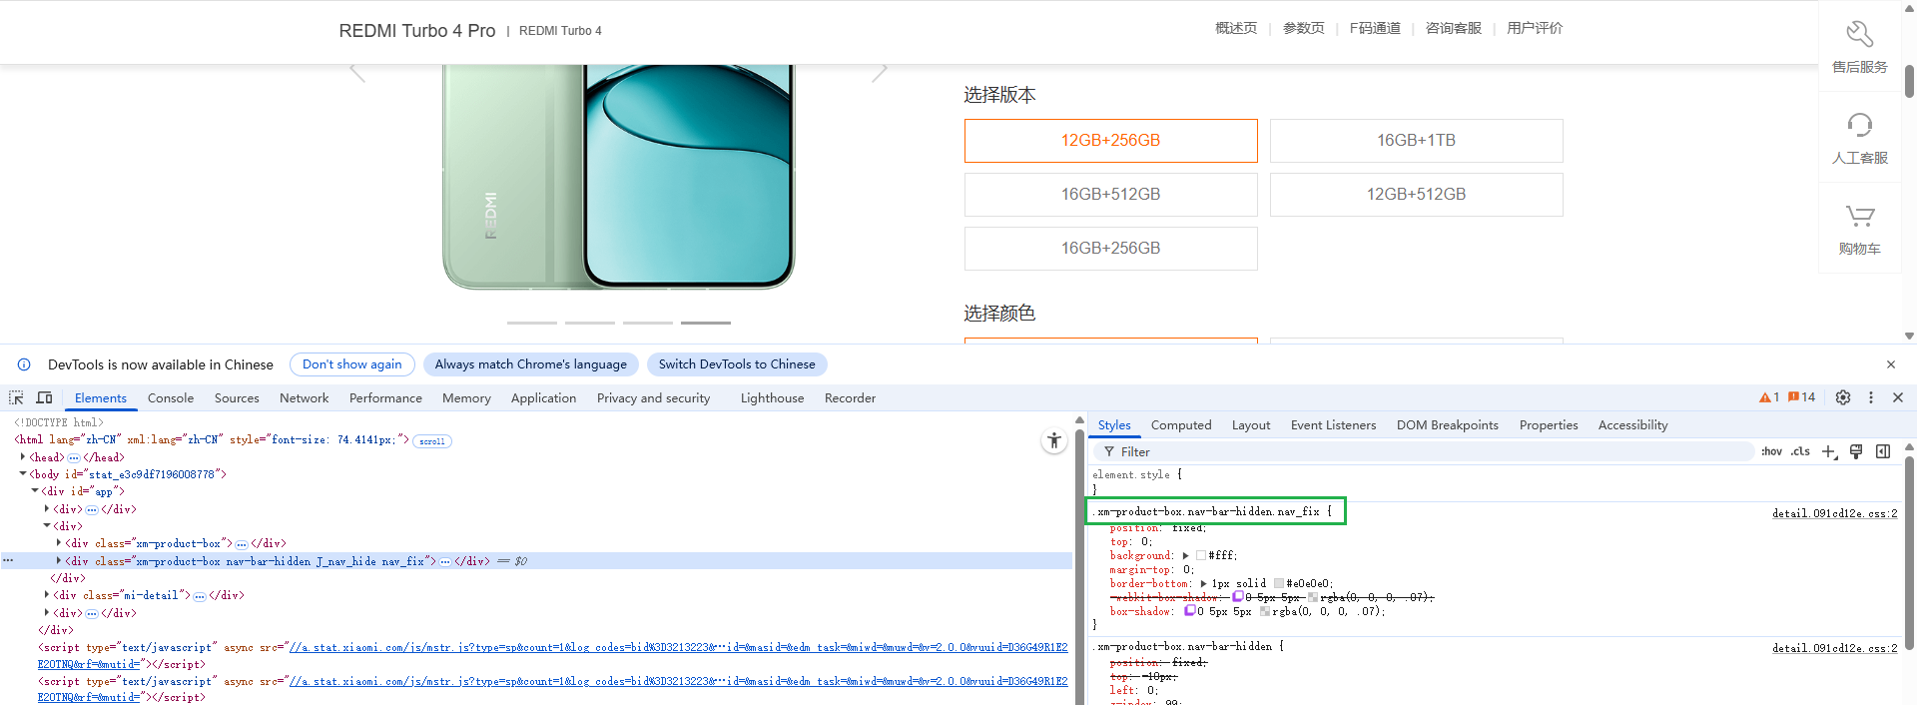
Task: Open DevTools settings gear
Action: click(x=1843, y=397)
